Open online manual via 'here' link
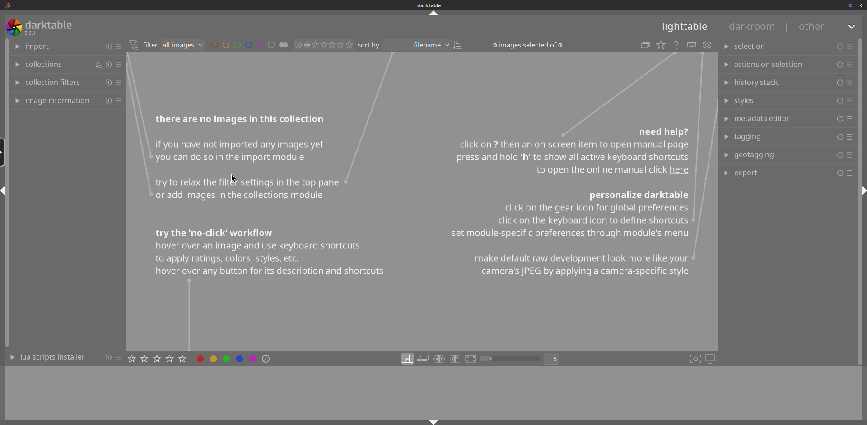The width and height of the screenshot is (867, 425). 679,170
